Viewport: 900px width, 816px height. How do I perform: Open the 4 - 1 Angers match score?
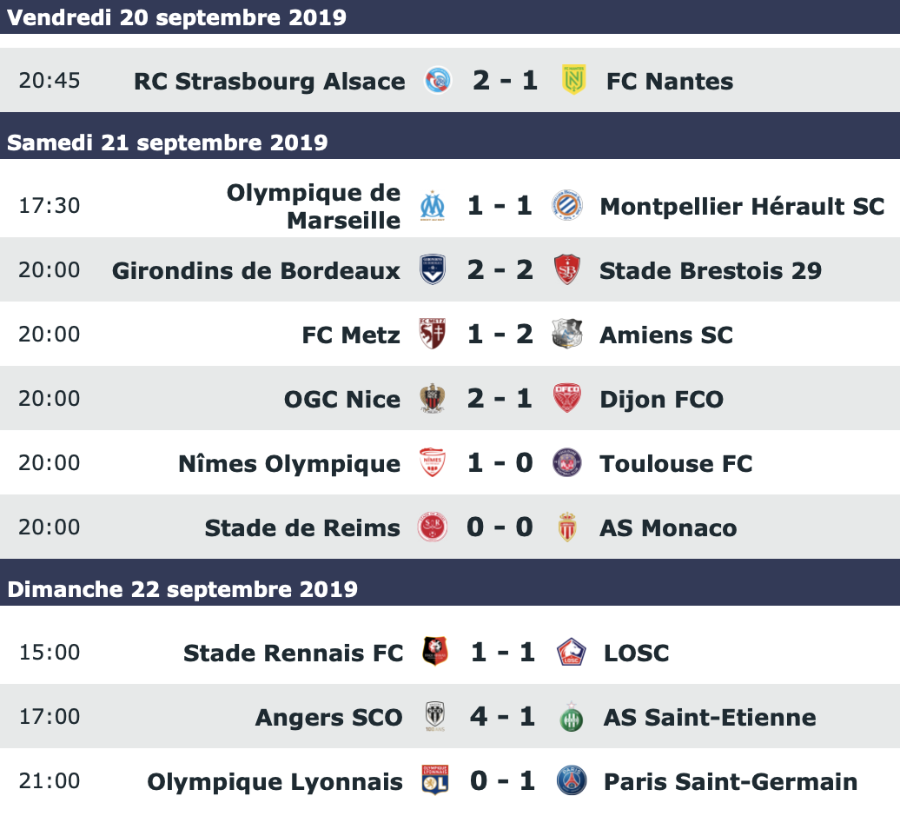point(502,717)
